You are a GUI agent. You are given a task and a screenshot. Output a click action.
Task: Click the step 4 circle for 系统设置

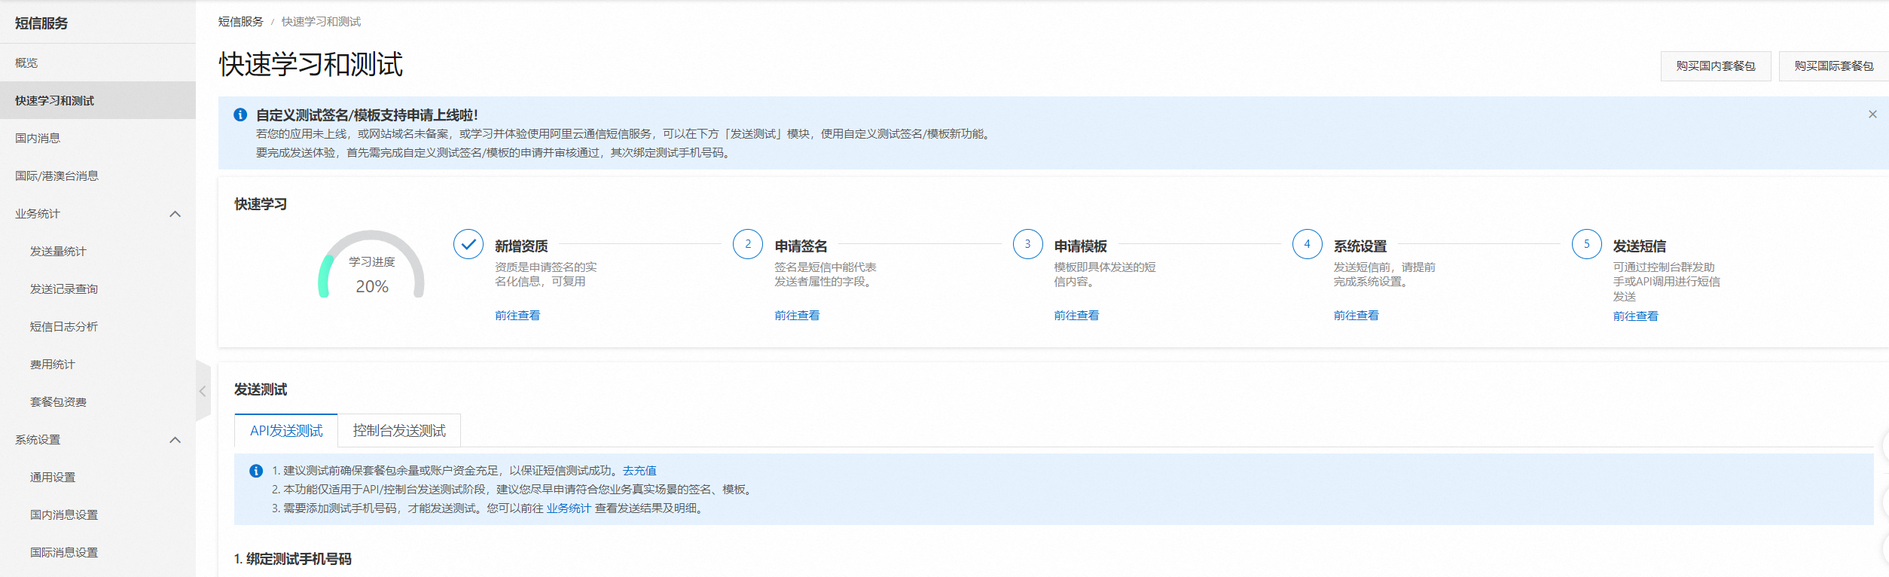coord(1307,244)
